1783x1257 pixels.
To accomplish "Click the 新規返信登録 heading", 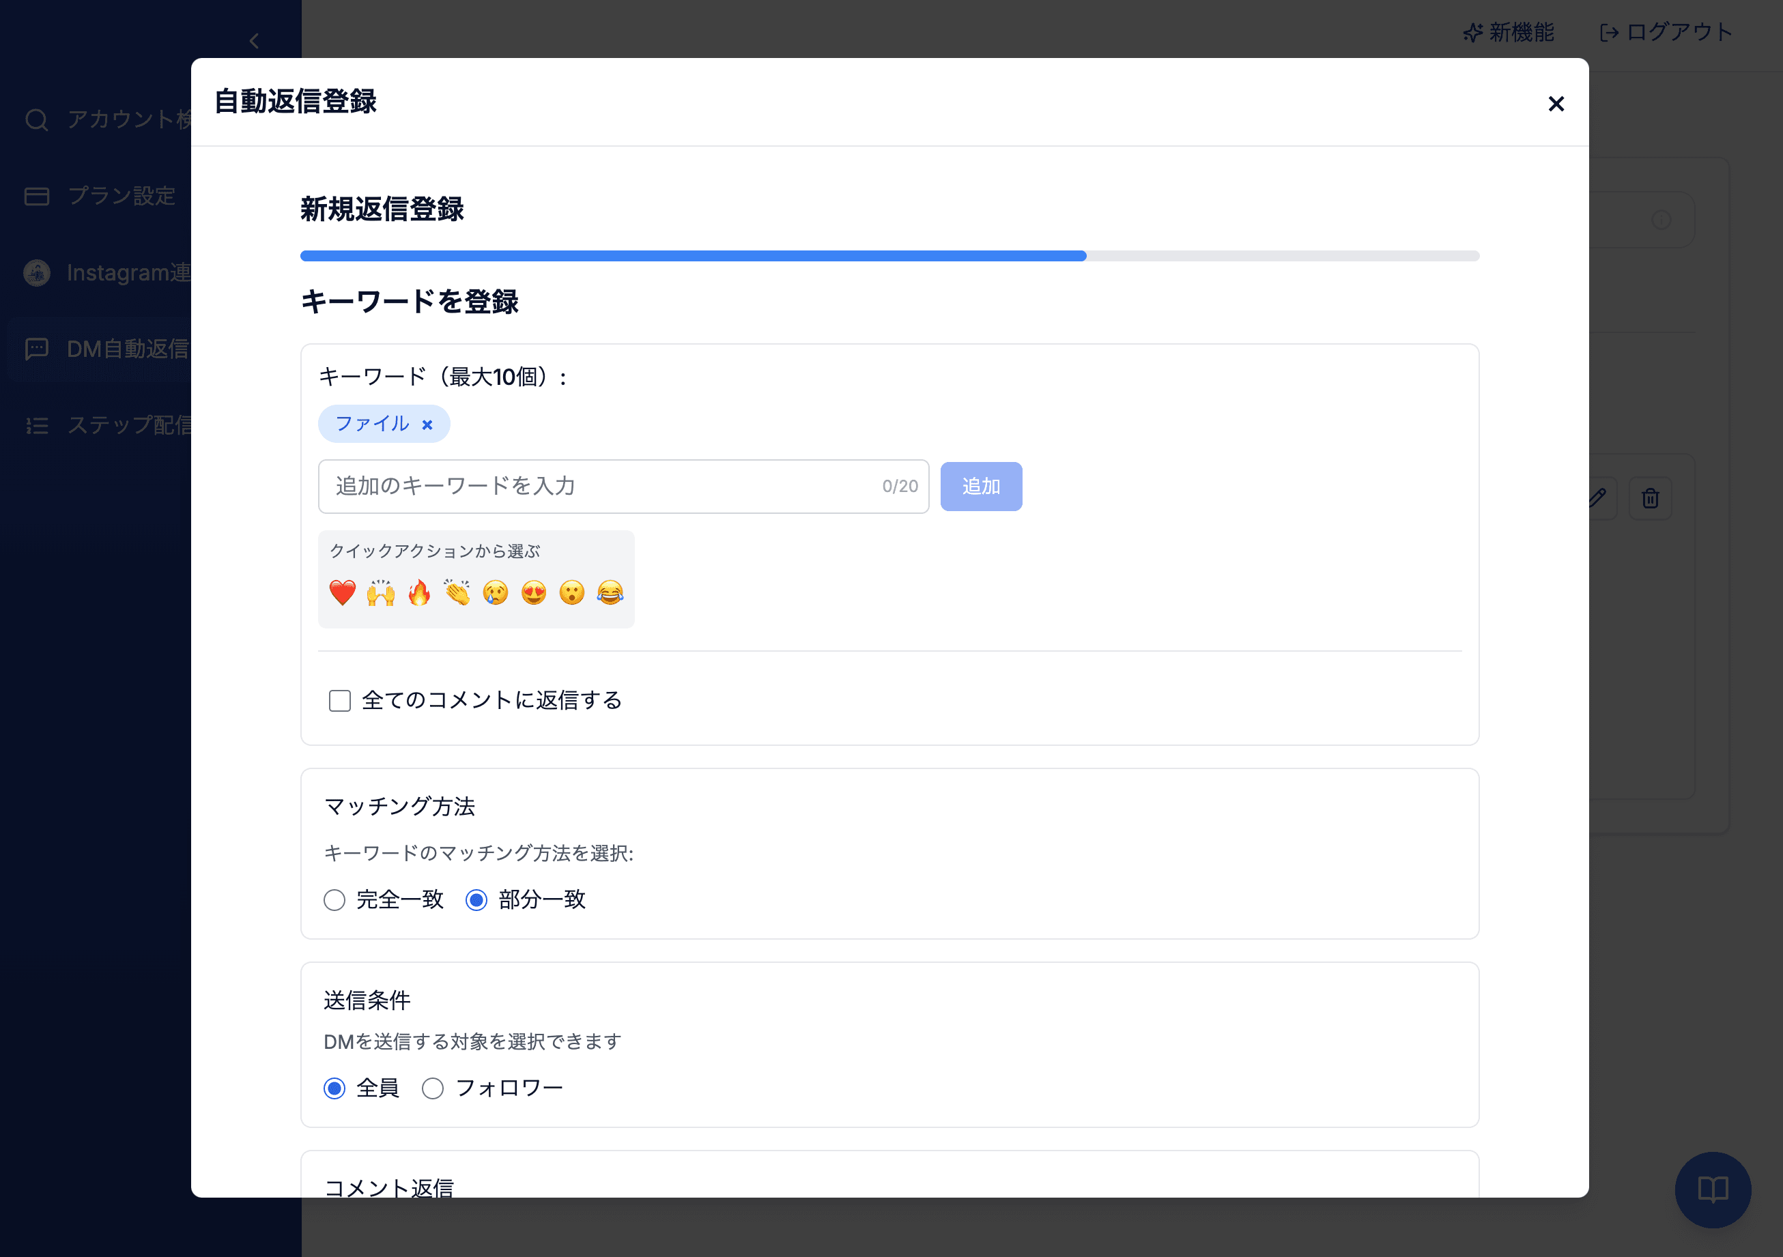I will pos(382,209).
